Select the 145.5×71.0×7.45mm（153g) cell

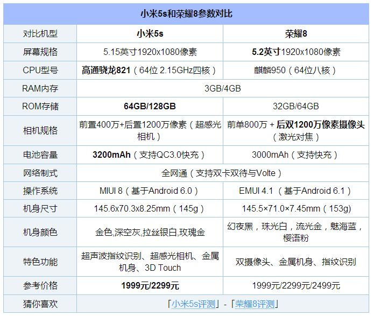[x=296, y=208]
